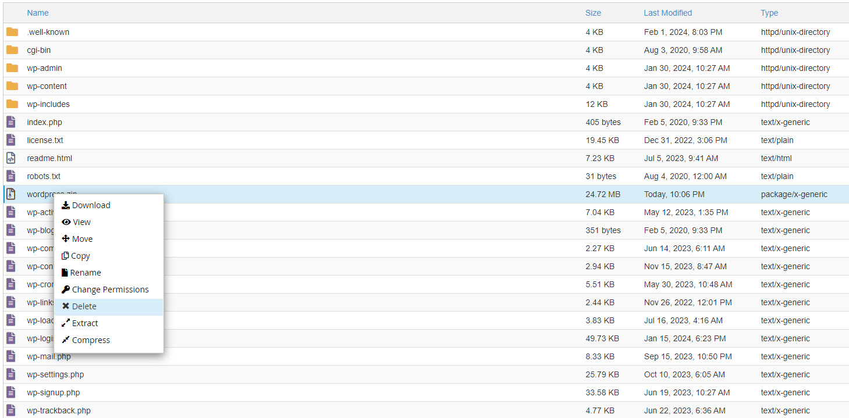849x418 pixels.
Task: Choose Extract in the context menu
Action: tap(85, 323)
